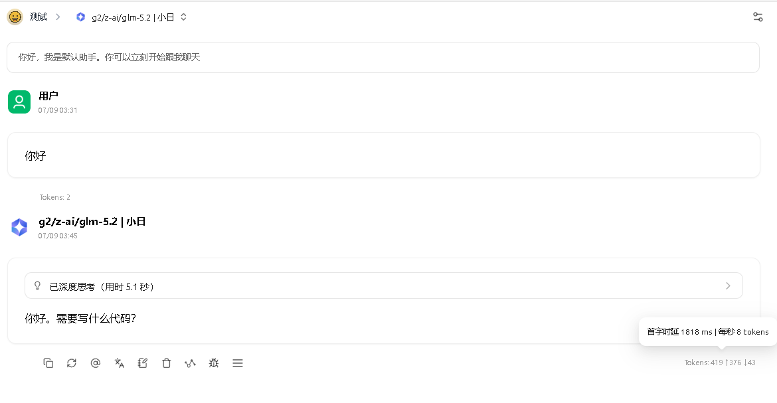
Task: Click the glm-5.2 model avatar icon
Action: (x=19, y=228)
